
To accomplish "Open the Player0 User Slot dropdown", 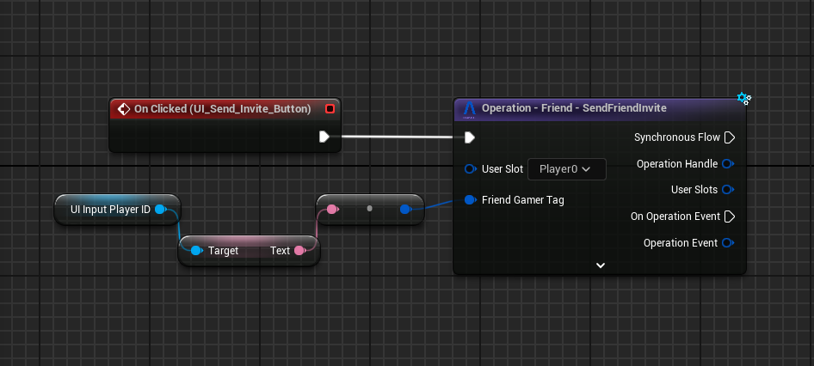I will [x=565, y=169].
